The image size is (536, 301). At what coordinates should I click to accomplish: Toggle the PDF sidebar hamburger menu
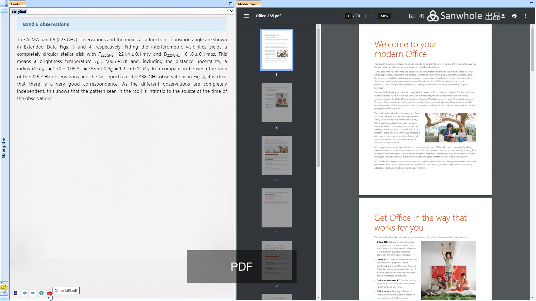pos(246,16)
